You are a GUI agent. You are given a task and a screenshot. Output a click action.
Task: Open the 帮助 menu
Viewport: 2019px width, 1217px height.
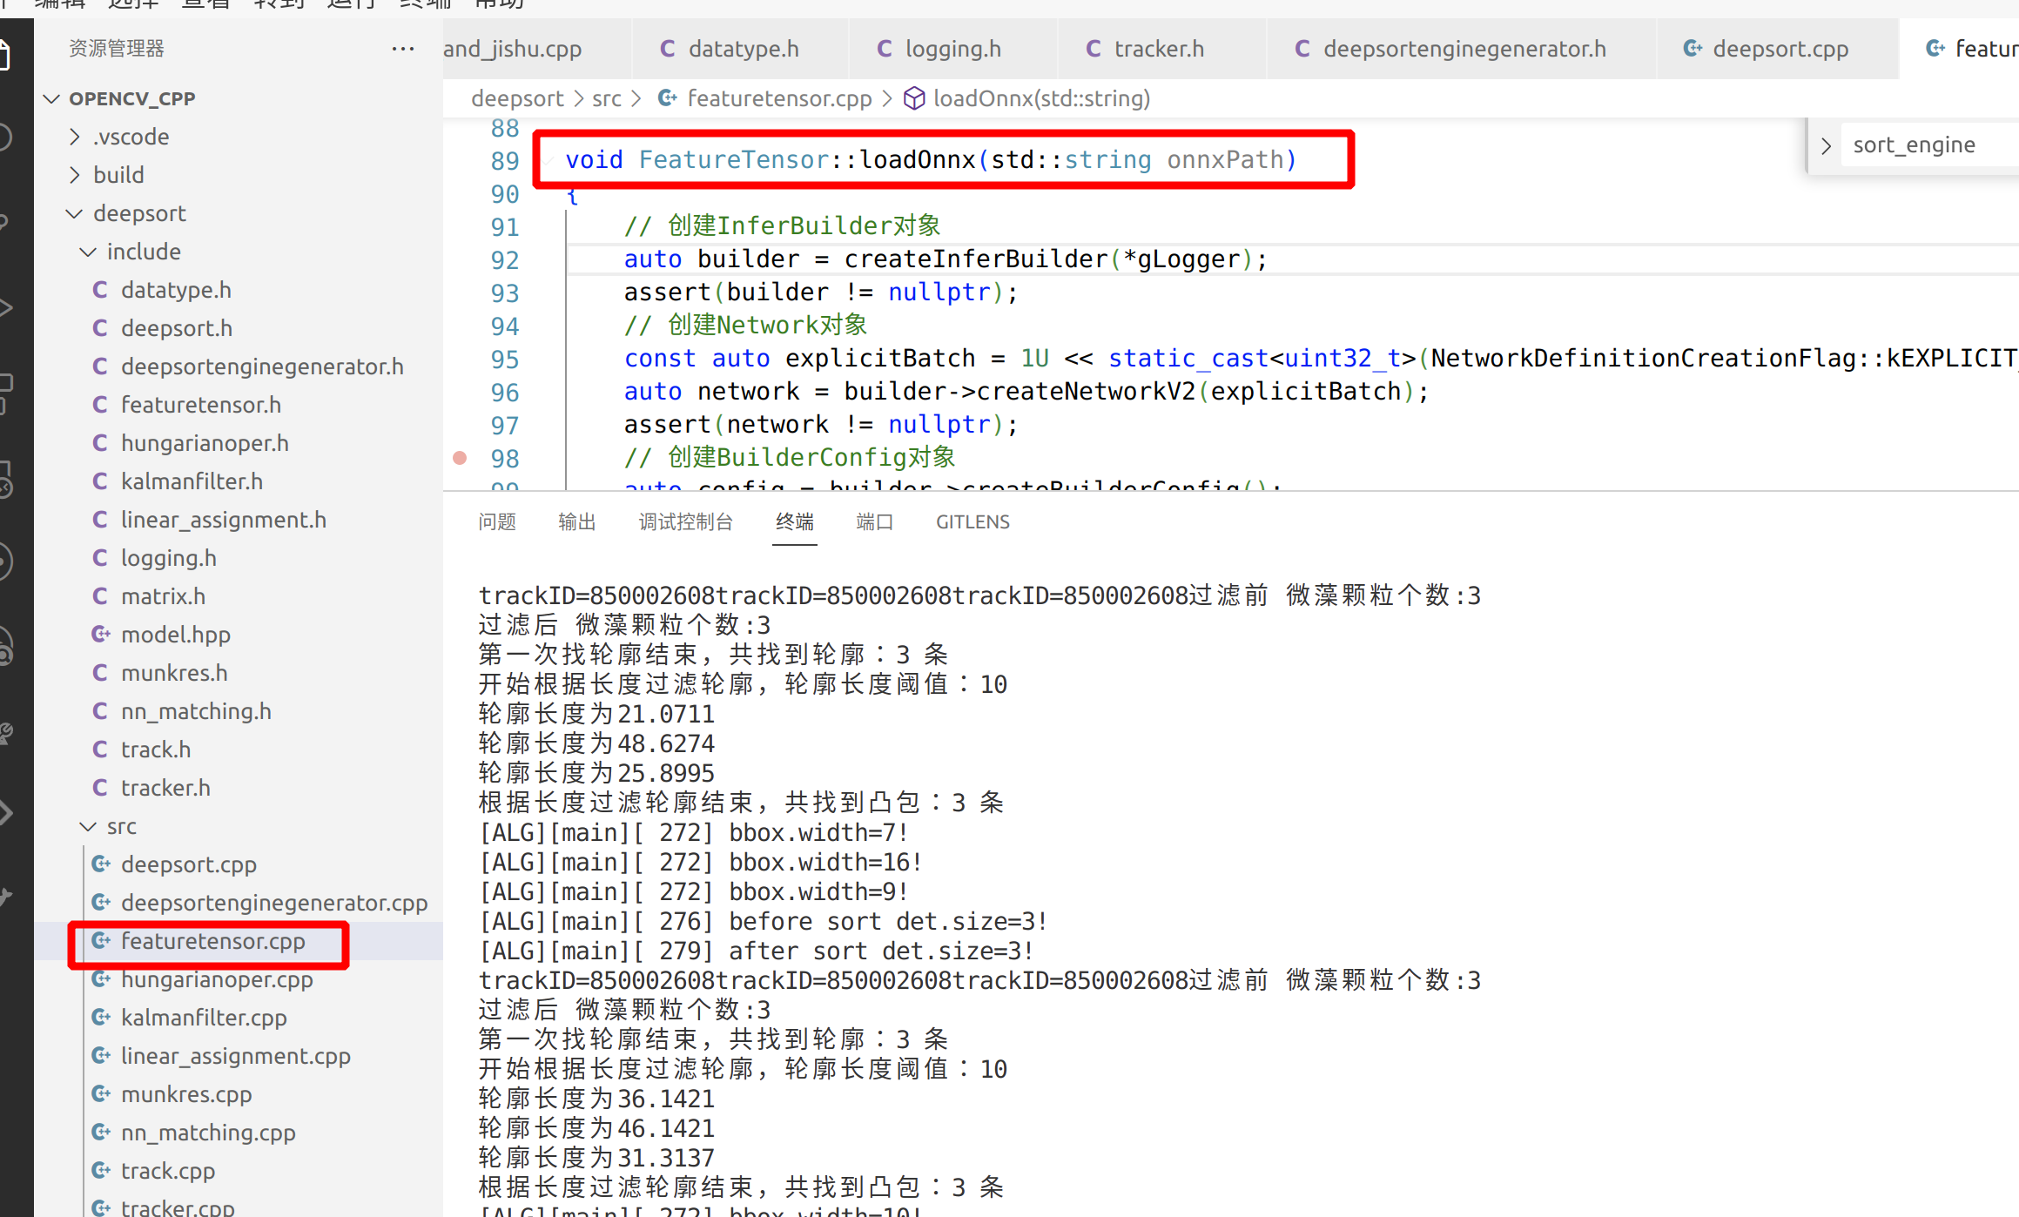point(498,4)
